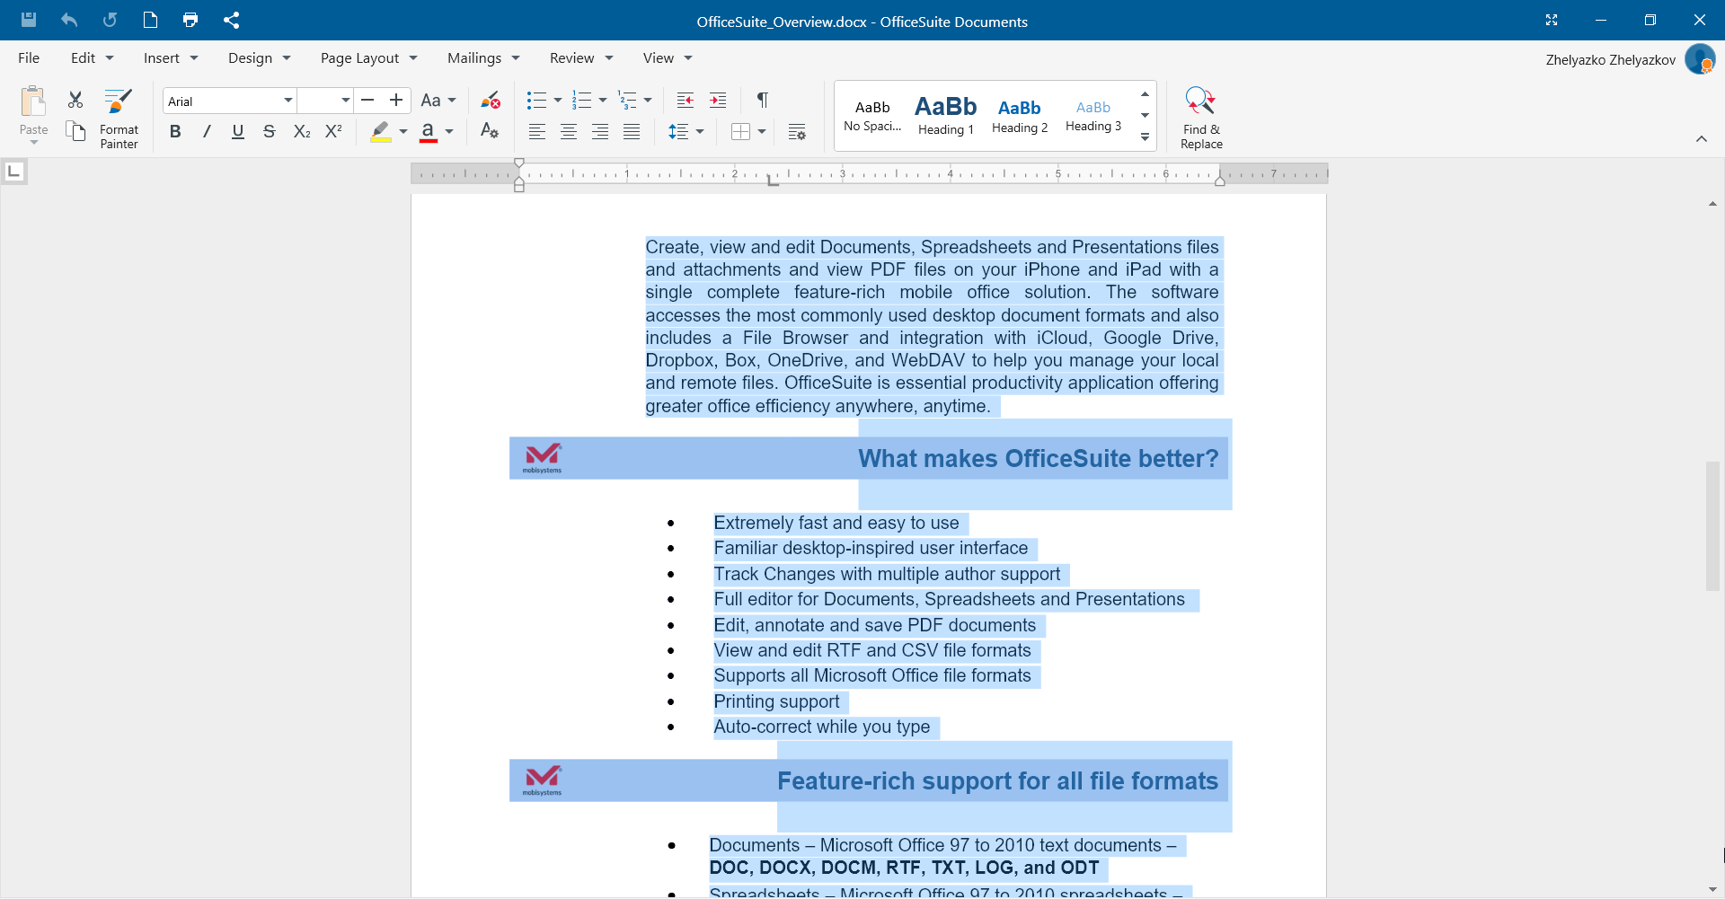Click the vertical scrollbar thumb
Screen dimensions: 1725x899
pyautogui.click(x=1712, y=526)
